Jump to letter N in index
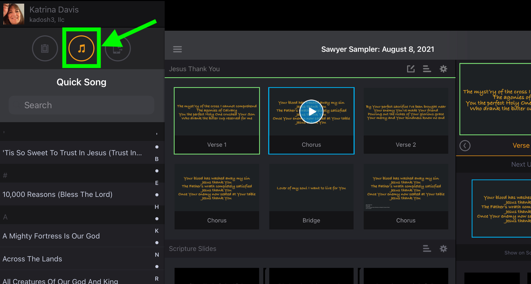Viewport: 531px width, 284px height. (157, 255)
